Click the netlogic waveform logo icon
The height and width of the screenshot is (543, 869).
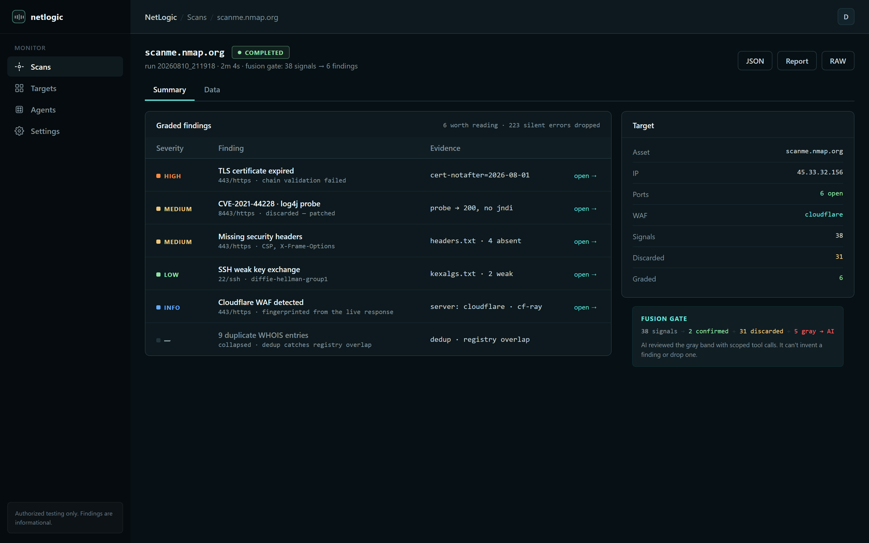pyautogui.click(x=19, y=17)
